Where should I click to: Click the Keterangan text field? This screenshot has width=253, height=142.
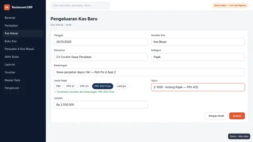pyautogui.click(x=149, y=72)
